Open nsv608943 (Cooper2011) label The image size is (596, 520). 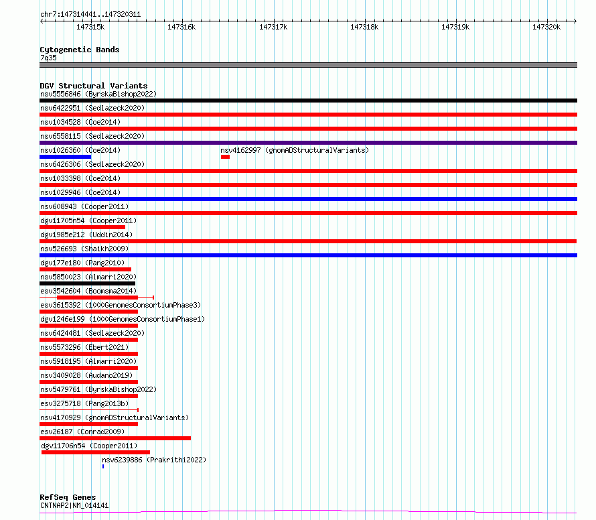[84, 206]
